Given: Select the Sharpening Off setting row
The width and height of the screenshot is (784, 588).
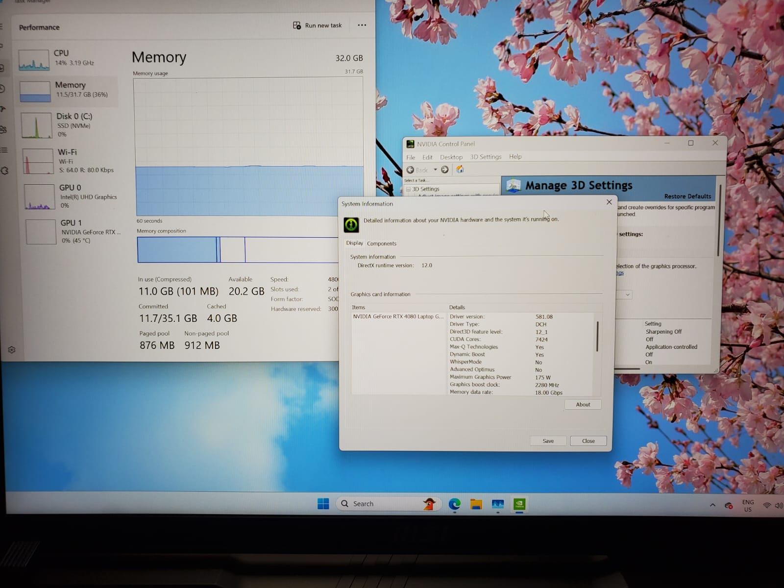Looking at the screenshot, I should (663, 332).
